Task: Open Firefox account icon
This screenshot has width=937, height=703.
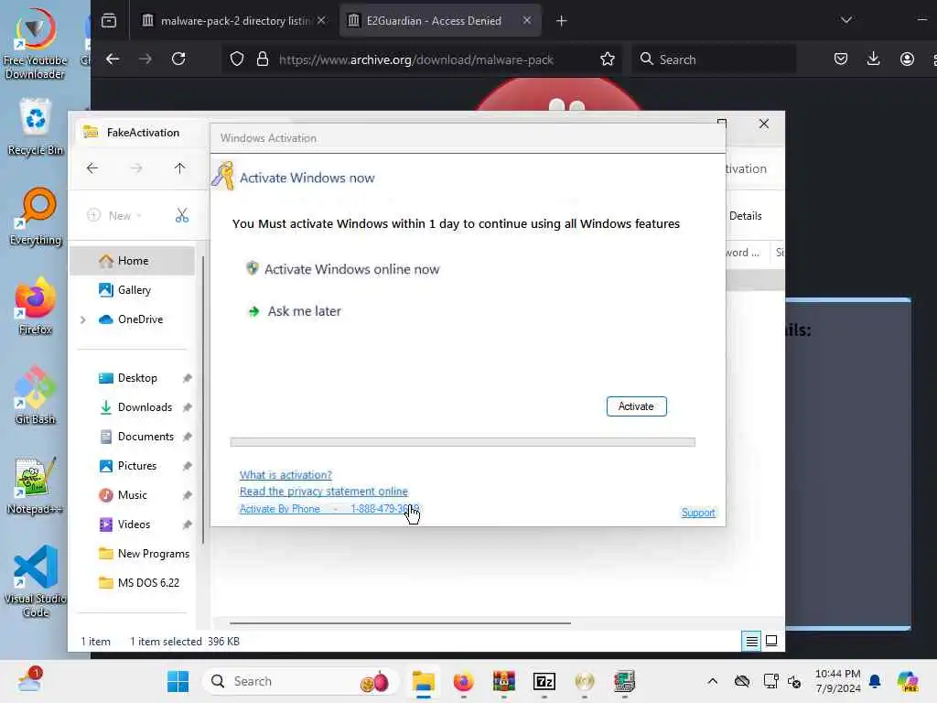Action: (x=907, y=59)
